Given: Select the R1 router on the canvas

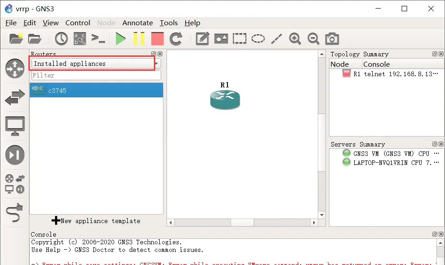Looking at the screenshot, I should coord(225,100).
